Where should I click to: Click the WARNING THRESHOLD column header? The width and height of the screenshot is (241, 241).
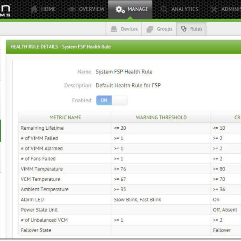(161, 117)
